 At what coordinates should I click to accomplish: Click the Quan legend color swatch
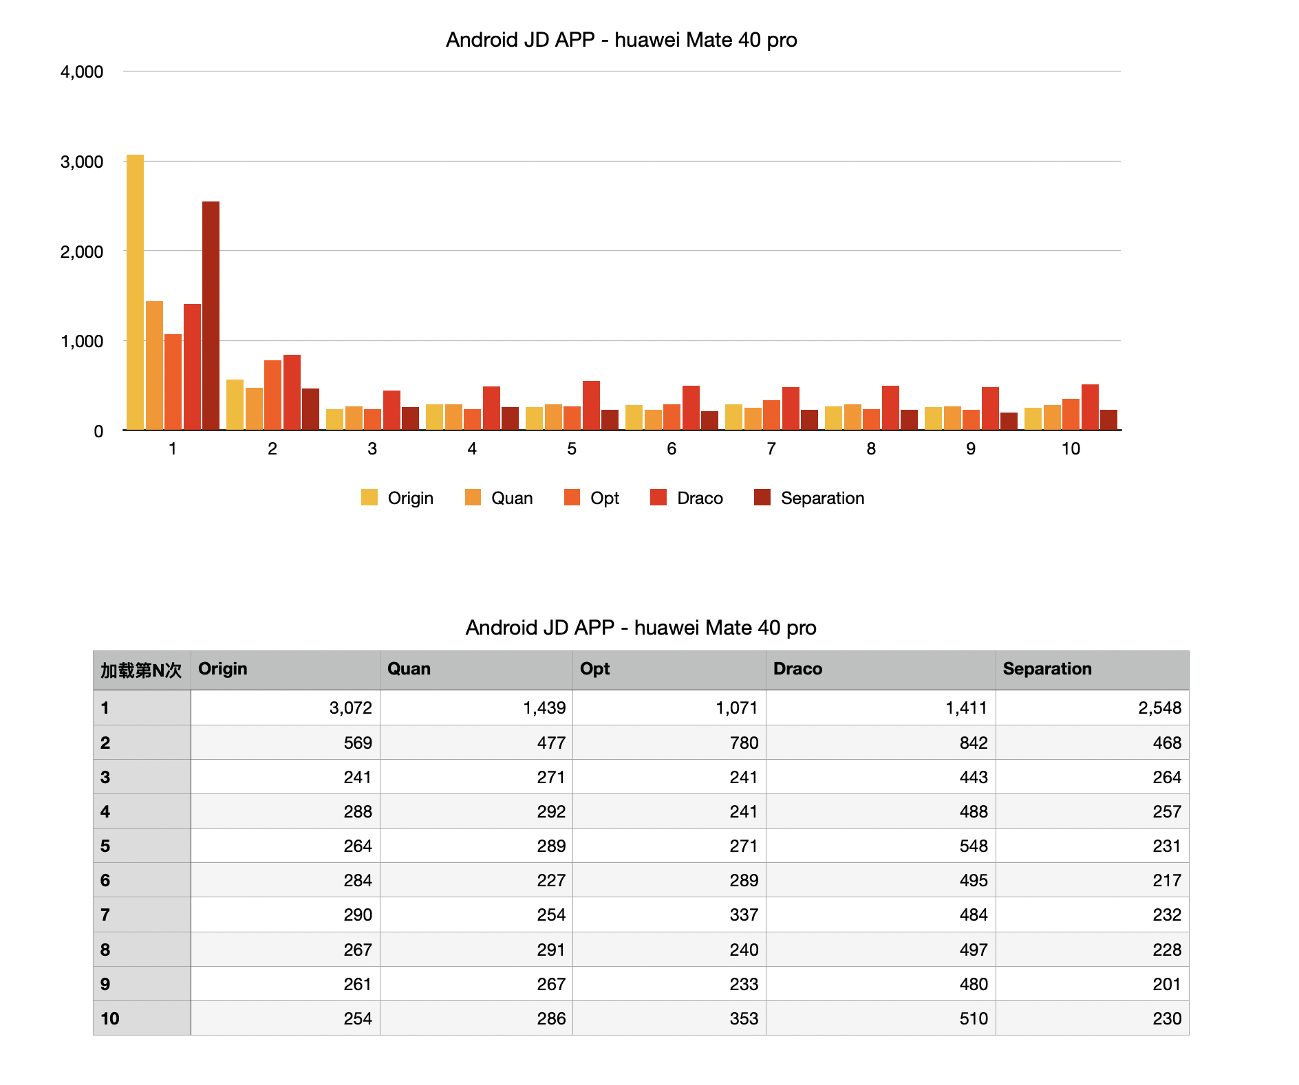(473, 497)
